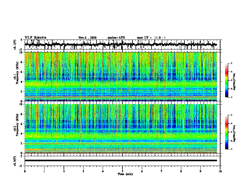The height and width of the screenshot is (192, 248).
Task: Click the final time axis tick label "10"
Action: coord(220,171)
